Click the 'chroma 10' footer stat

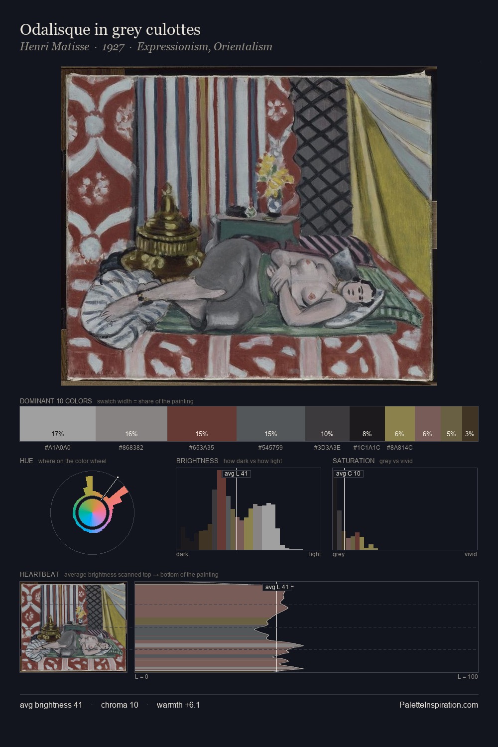(120, 705)
